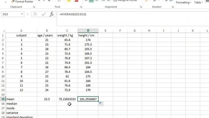Click weight value 65.6
Screen dimensions: 209x118
click(x=67, y=40)
